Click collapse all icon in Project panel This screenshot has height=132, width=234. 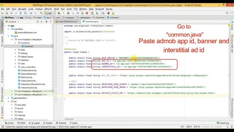click(41, 22)
